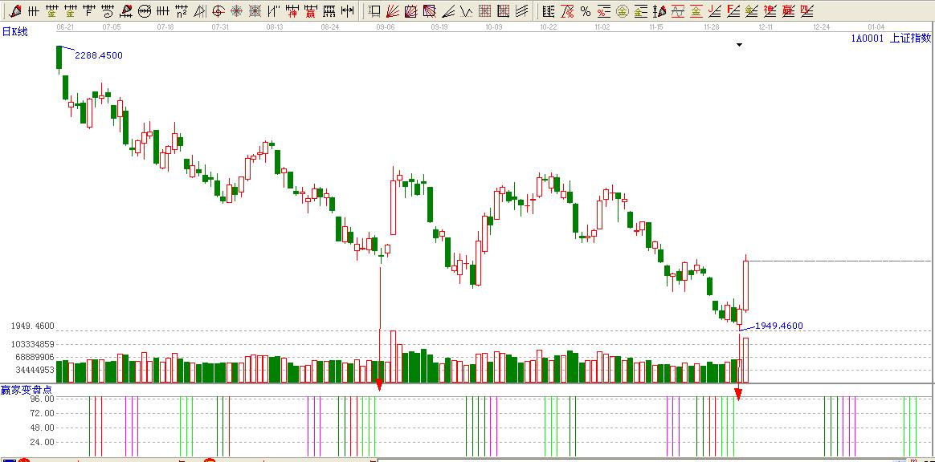Image resolution: width=935 pixels, height=462 pixels.
Task: Click the percent sign toolbar icon
Action: click(586, 11)
